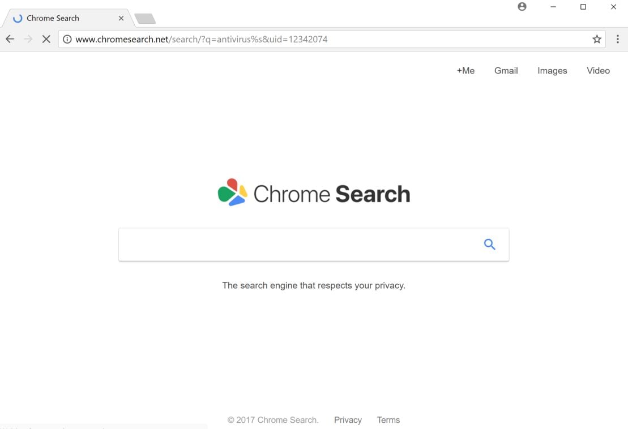This screenshot has height=429, width=628.
Task: Stop loading the page
Action: click(46, 39)
